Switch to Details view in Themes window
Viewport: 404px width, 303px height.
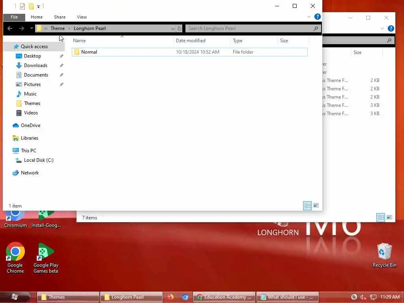[381, 217]
